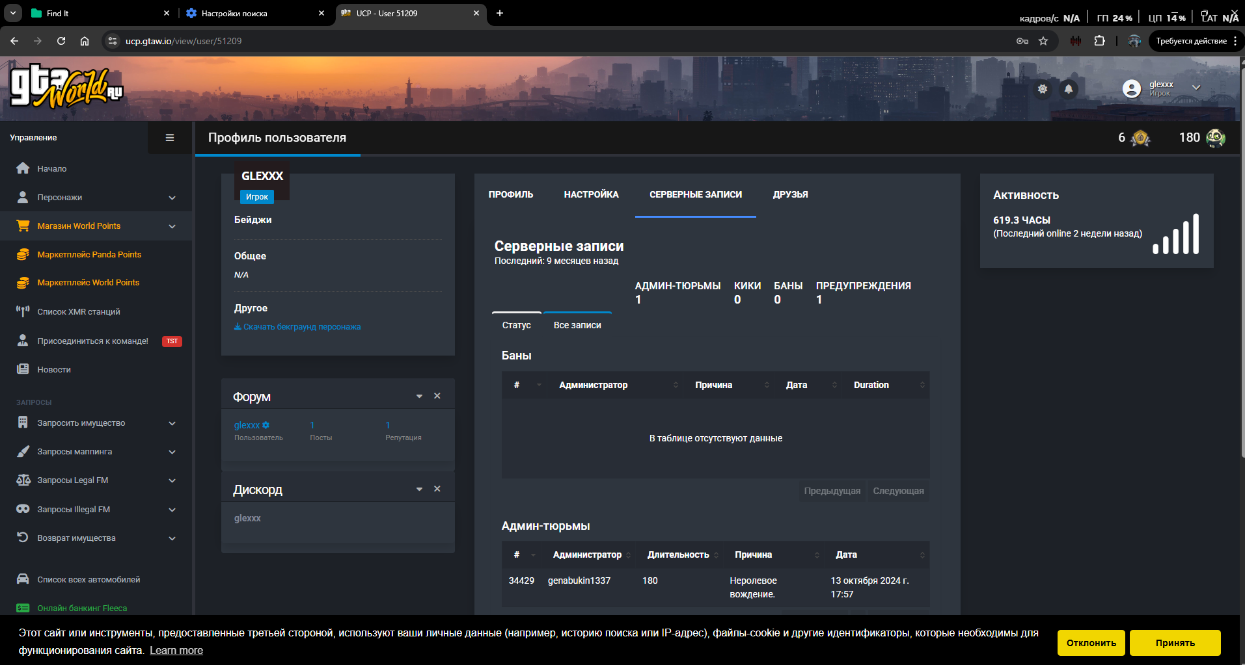Sort admin jails by Длительность column

[678, 554]
